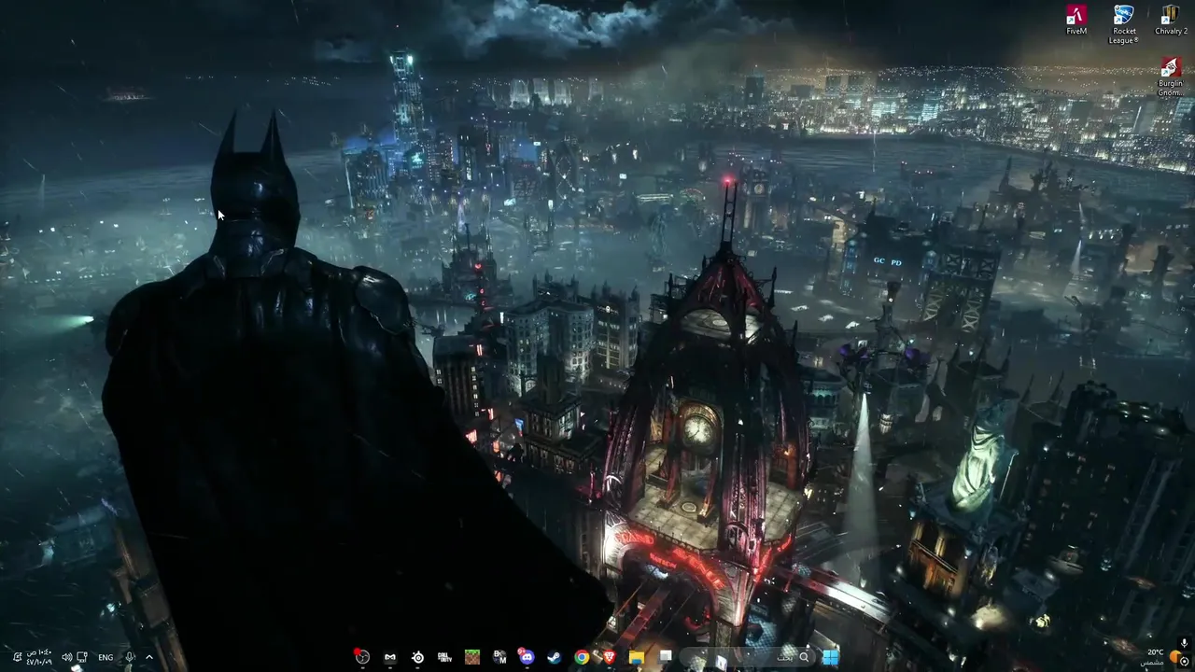
Task: Open Discord from the taskbar
Action: click(x=527, y=657)
